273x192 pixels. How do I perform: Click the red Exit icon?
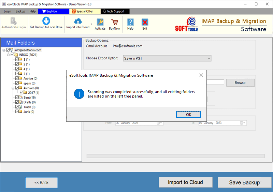click(145, 23)
